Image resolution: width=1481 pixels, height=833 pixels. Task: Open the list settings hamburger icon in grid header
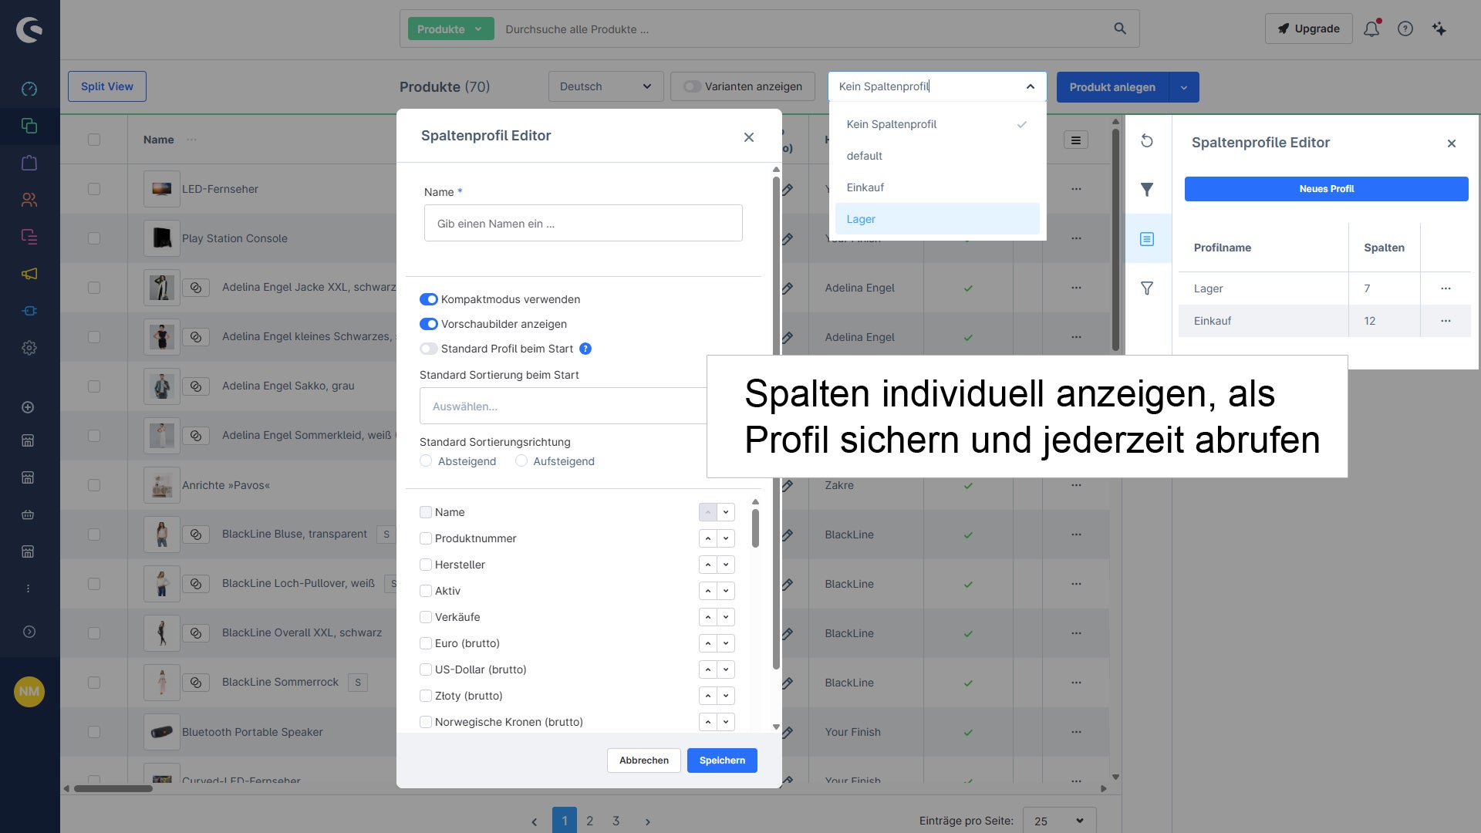pos(1076,140)
